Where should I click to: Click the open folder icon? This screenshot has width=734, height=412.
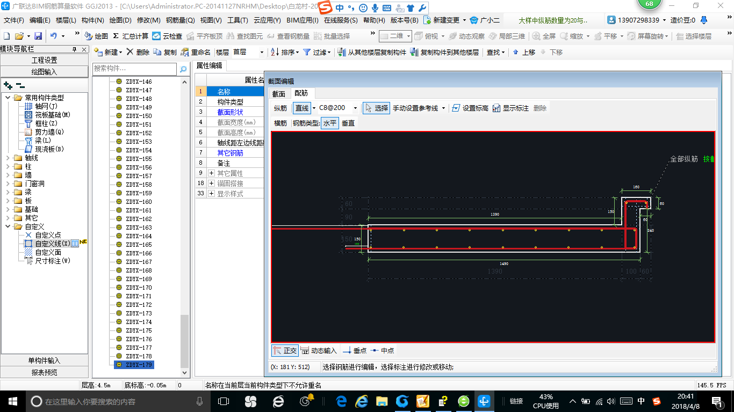[19, 36]
